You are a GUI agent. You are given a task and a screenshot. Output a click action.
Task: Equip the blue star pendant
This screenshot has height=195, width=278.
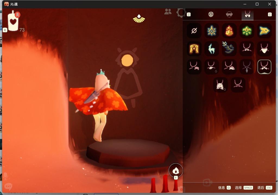point(212,31)
